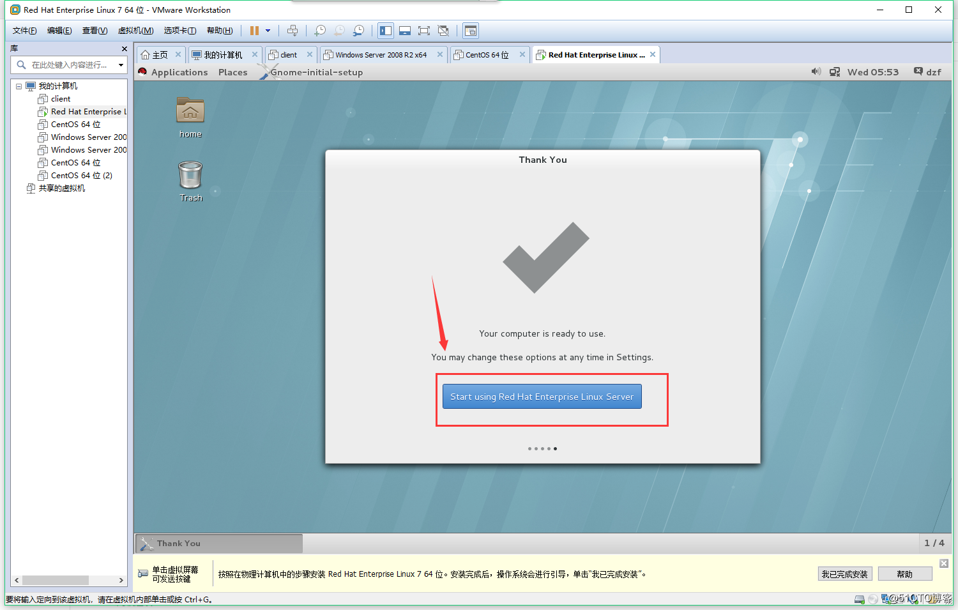Send Ctrl+Alt+Del to the VM
The height and width of the screenshot is (610, 958).
point(293,31)
